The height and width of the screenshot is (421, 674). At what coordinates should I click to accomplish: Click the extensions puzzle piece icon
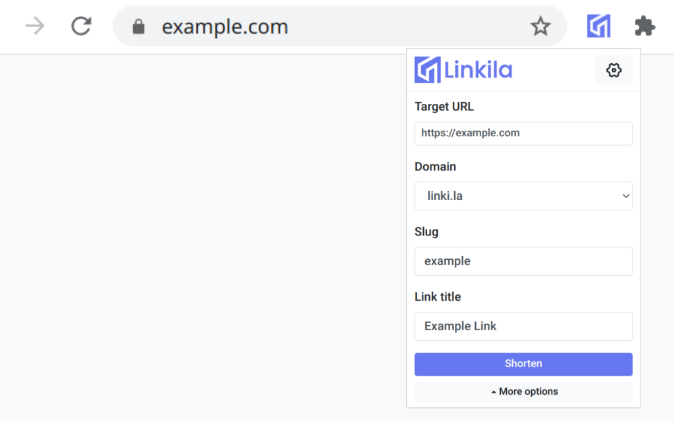coord(644,26)
